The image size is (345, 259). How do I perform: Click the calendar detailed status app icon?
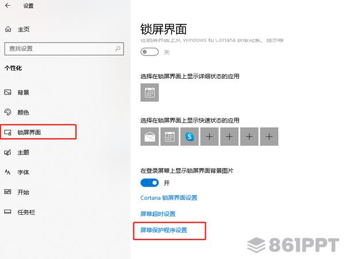[x=149, y=93]
